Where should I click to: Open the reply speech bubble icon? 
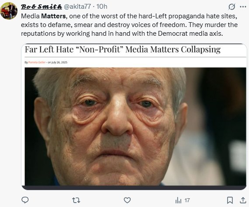(x=25, y=200)
